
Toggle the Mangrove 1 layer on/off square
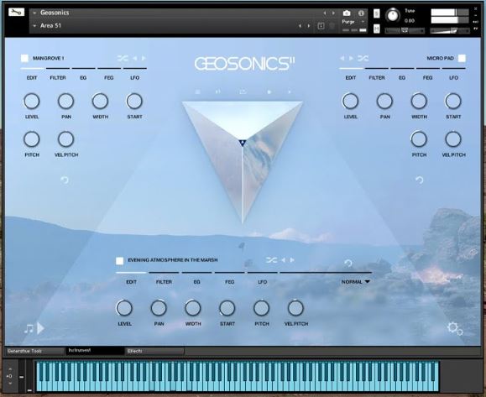tap(24, 58)
